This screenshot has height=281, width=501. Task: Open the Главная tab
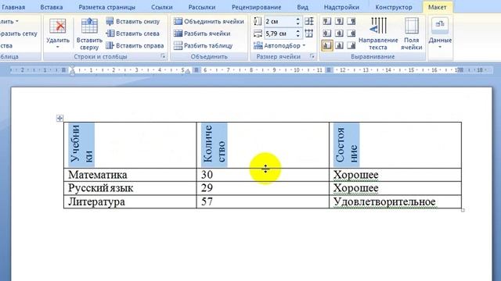click(x=13, y=7)
